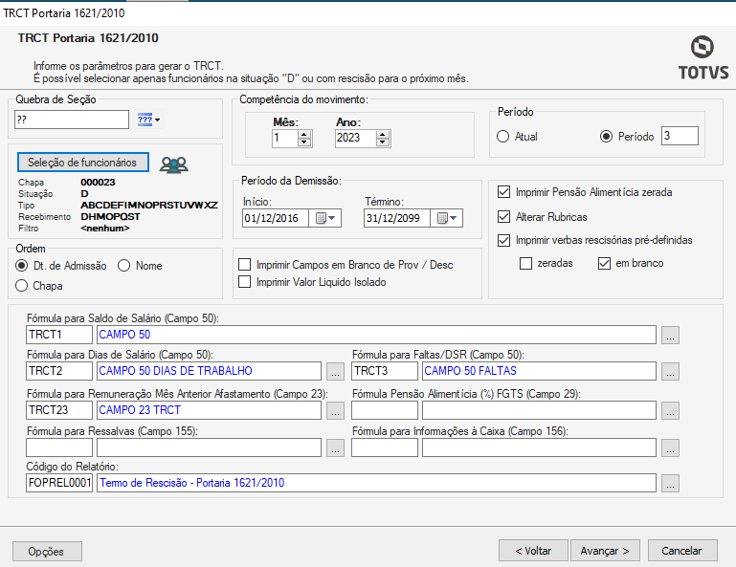Toggle Imprimir Pensão Alimentícia zerada checkbox
Screen dimensions: 736x567
504,192
